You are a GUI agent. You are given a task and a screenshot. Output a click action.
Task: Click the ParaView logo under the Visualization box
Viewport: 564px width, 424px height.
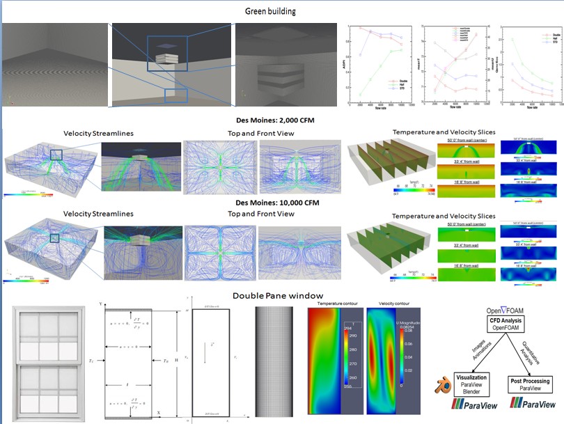pyautogui.click(x=474, y=405)
